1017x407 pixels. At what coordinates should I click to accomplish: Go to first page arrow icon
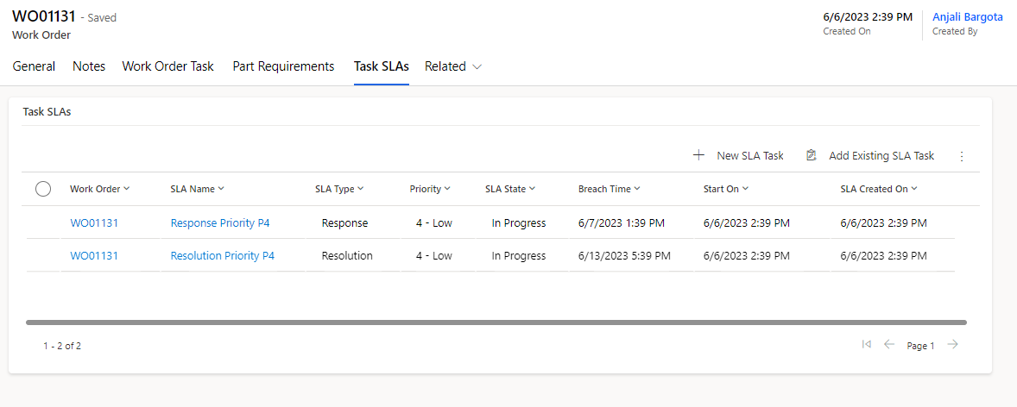(x=866, y=345)
